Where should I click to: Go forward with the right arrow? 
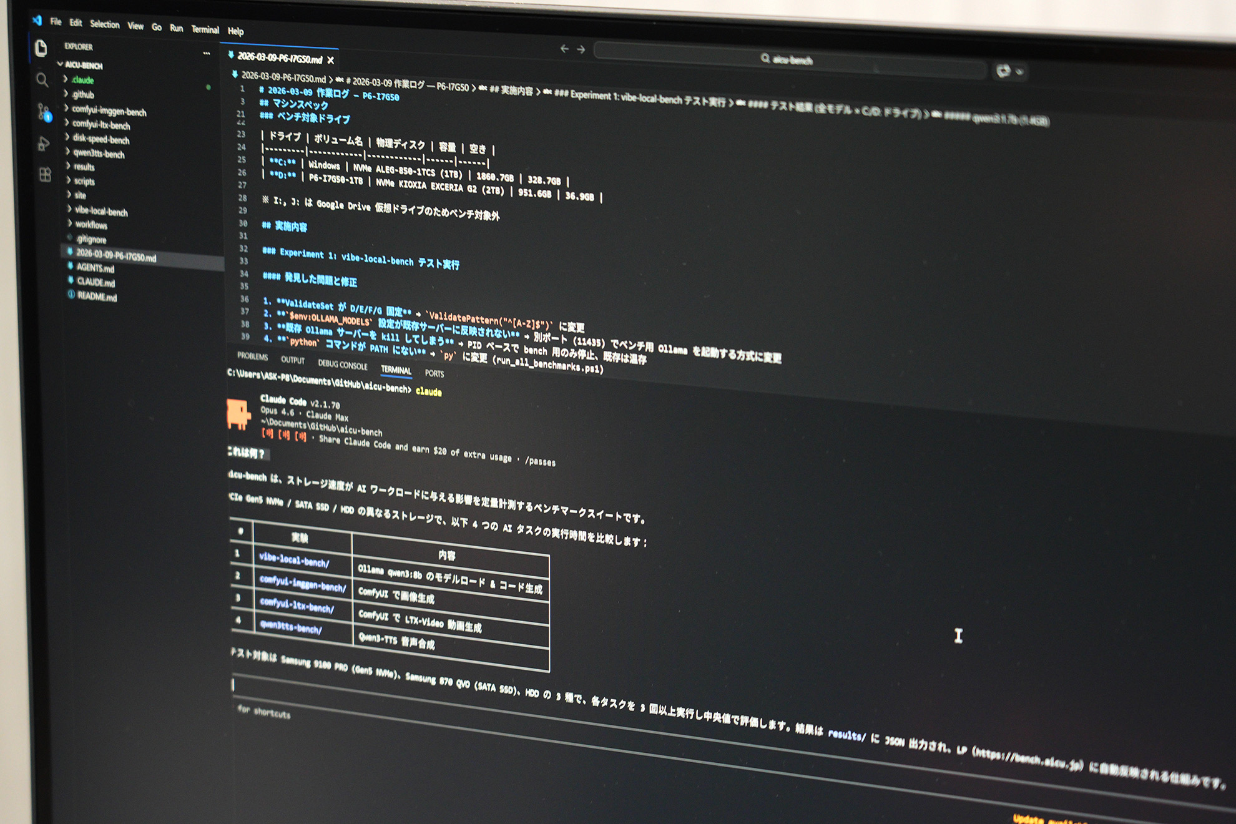click(581, 49)
